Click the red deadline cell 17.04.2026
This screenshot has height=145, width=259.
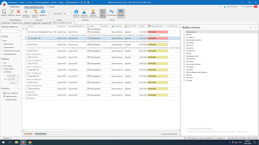tap(158, 32)
